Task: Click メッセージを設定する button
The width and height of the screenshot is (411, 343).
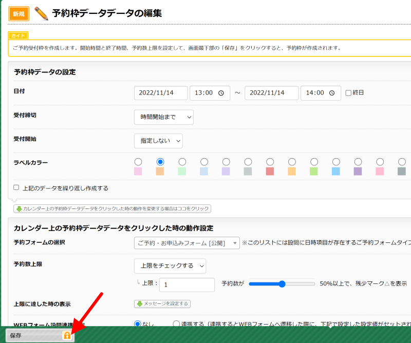Action: [x=162, y=303]
